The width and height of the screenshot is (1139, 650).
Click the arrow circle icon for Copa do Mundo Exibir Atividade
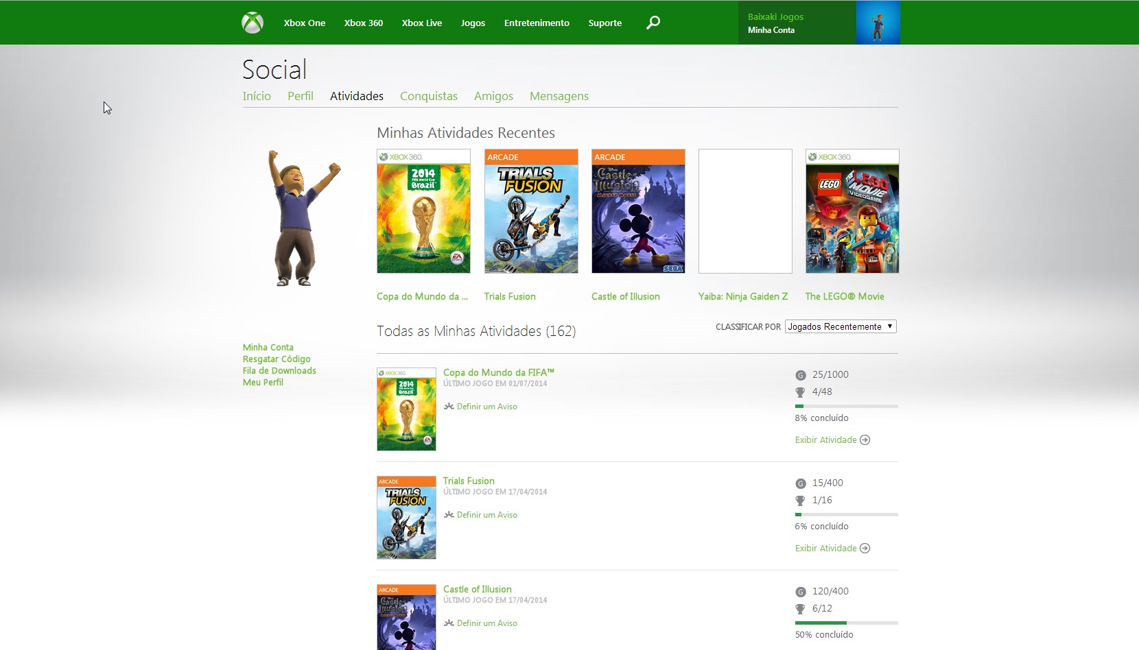coord(865,440)
